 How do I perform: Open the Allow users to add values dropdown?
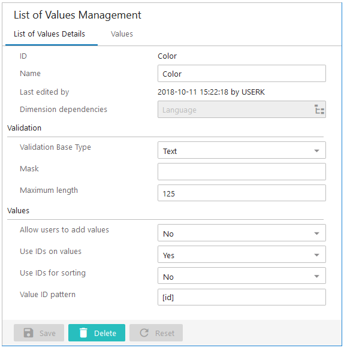pyautogui.click(x=242, y=233)
